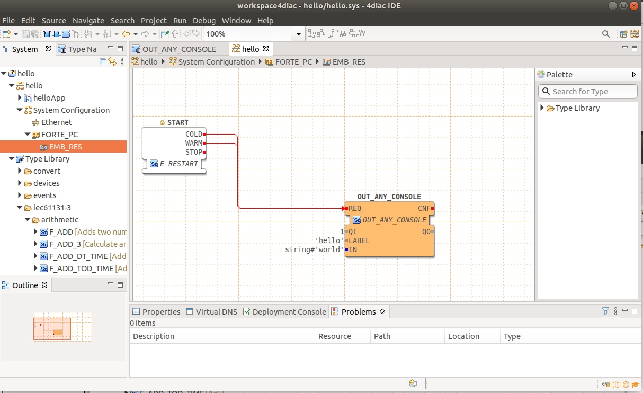The height and width of the screenshot is (393, 643).
Task: Expand the Type Library folder in Palette
Action: pos(542,108)
